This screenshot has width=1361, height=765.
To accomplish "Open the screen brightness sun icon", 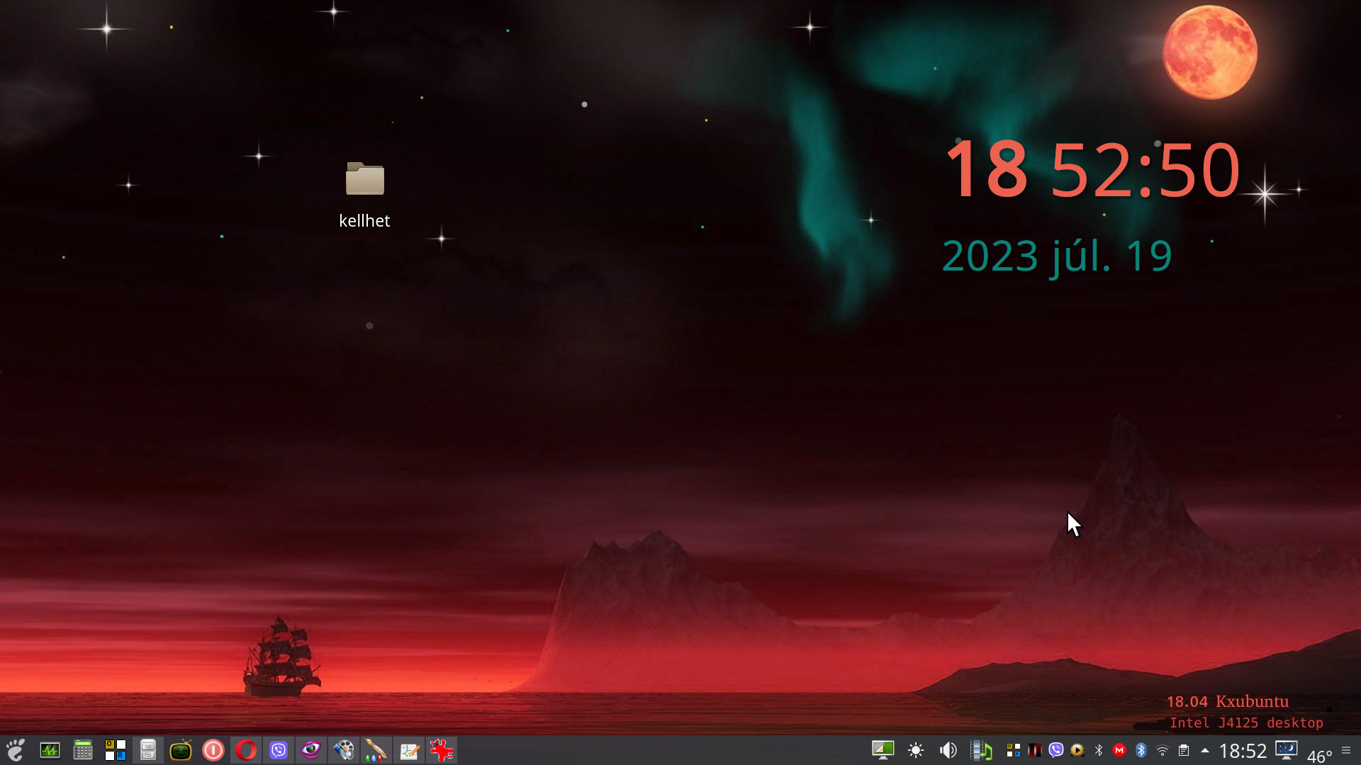I will coord(916,750).
